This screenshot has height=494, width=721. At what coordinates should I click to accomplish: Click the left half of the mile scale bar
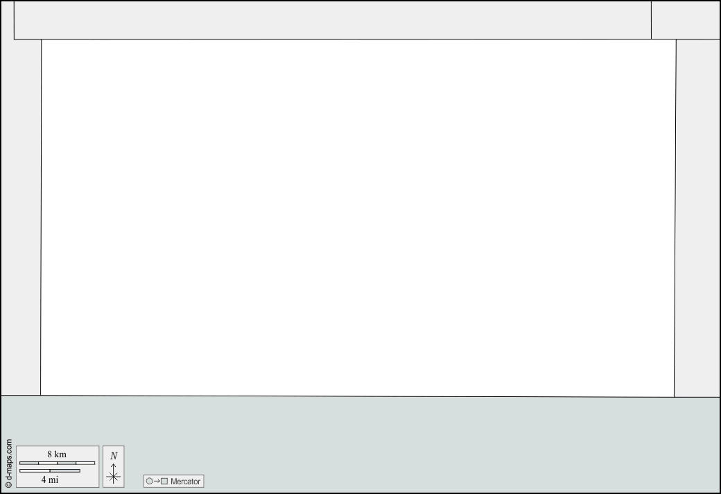pyautogui.click(x=35, y=470)
